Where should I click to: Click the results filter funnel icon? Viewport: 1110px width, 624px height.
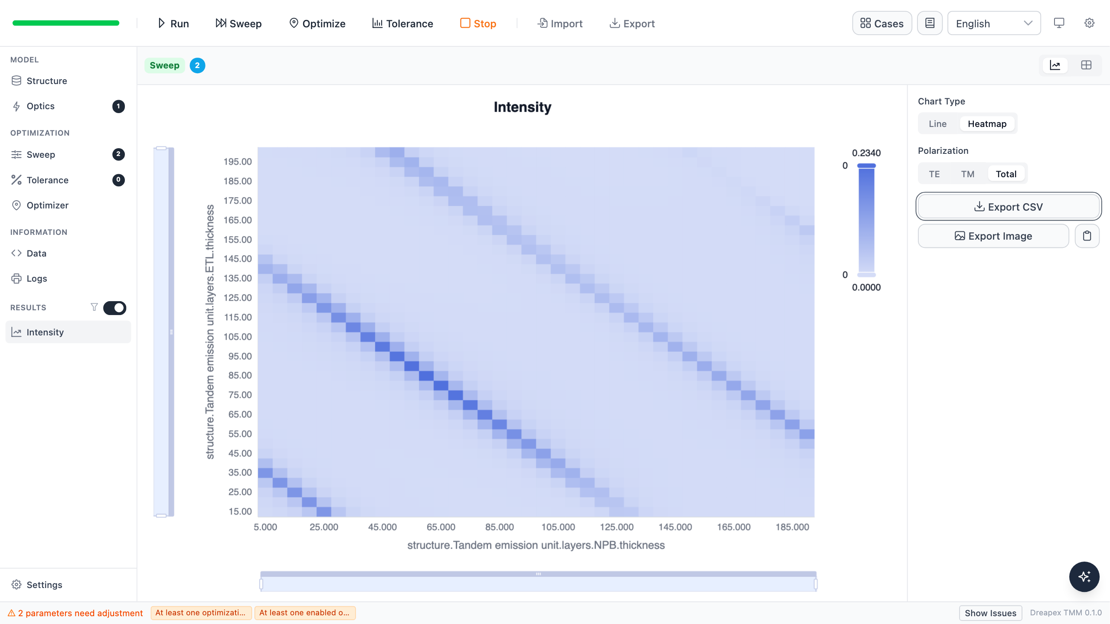coord(94,307)
